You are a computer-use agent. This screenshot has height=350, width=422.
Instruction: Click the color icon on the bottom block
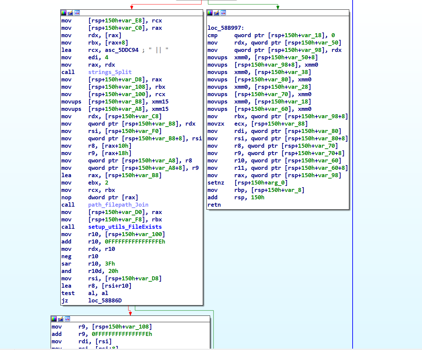[54, 319]
